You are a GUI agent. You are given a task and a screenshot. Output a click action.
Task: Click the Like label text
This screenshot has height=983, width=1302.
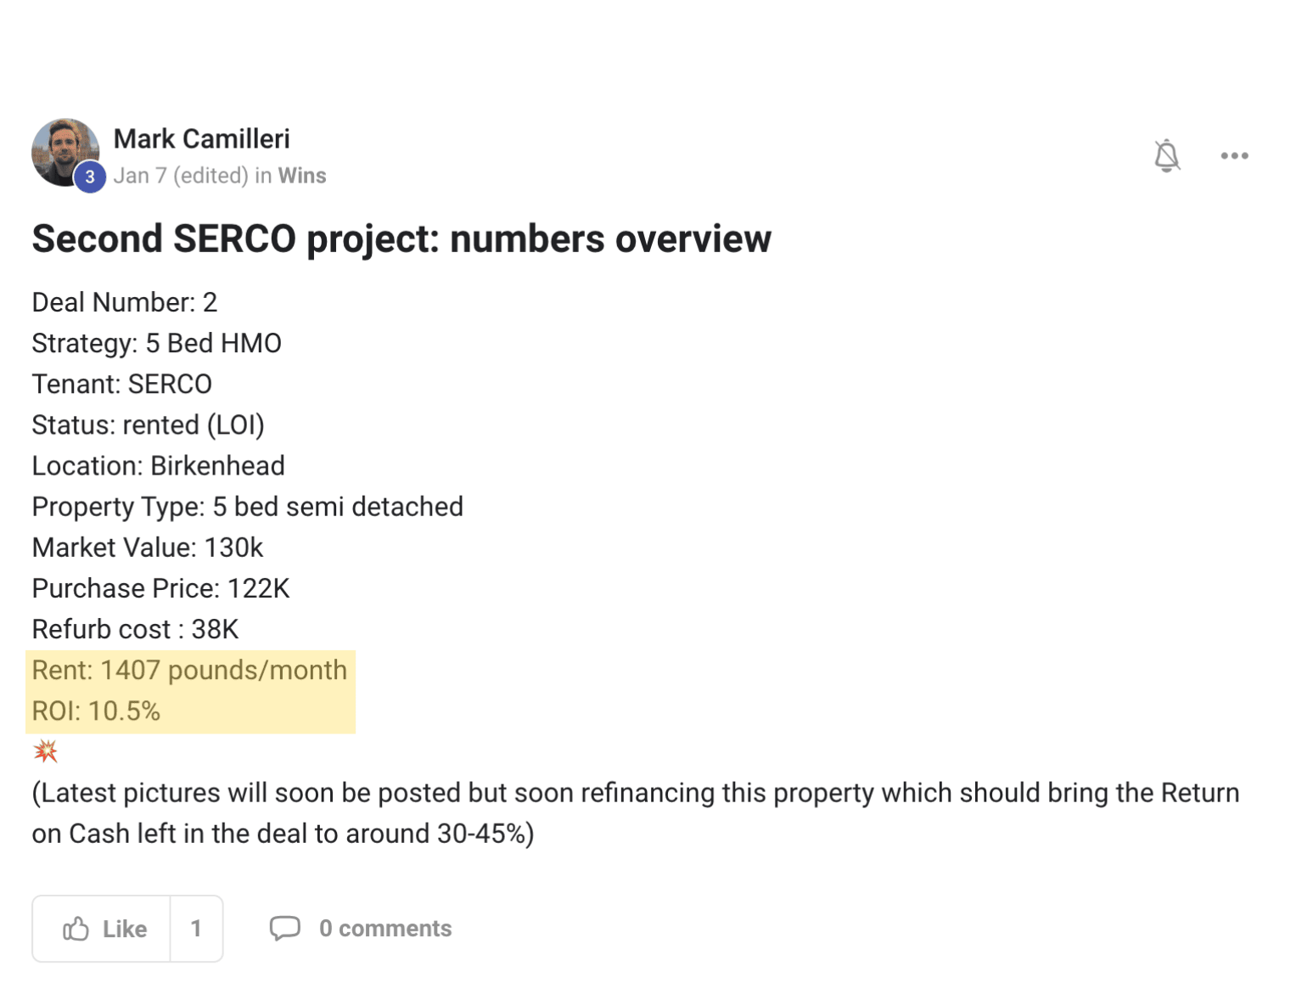point(125,929)
